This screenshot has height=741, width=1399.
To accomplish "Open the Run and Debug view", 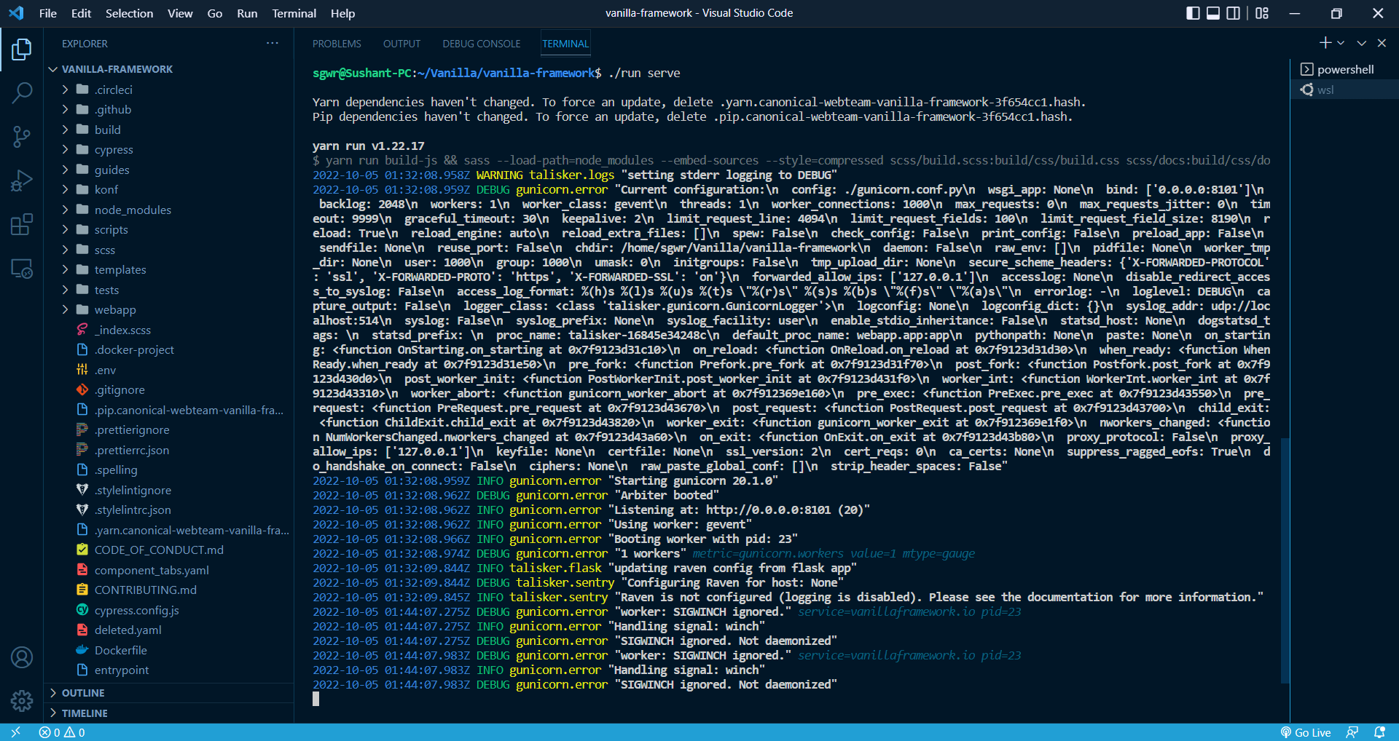I will [x=22, y=180].
